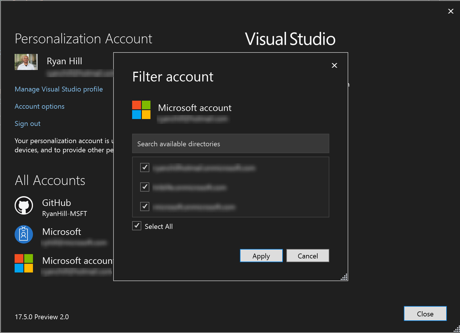
Task: Click the Cancel button
Action: tap(308, 256)
